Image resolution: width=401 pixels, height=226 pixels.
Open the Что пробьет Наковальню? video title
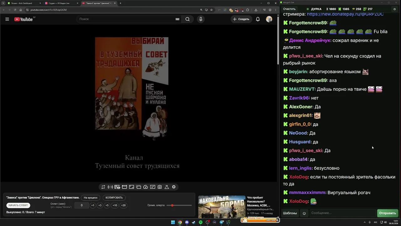point(258,202)
